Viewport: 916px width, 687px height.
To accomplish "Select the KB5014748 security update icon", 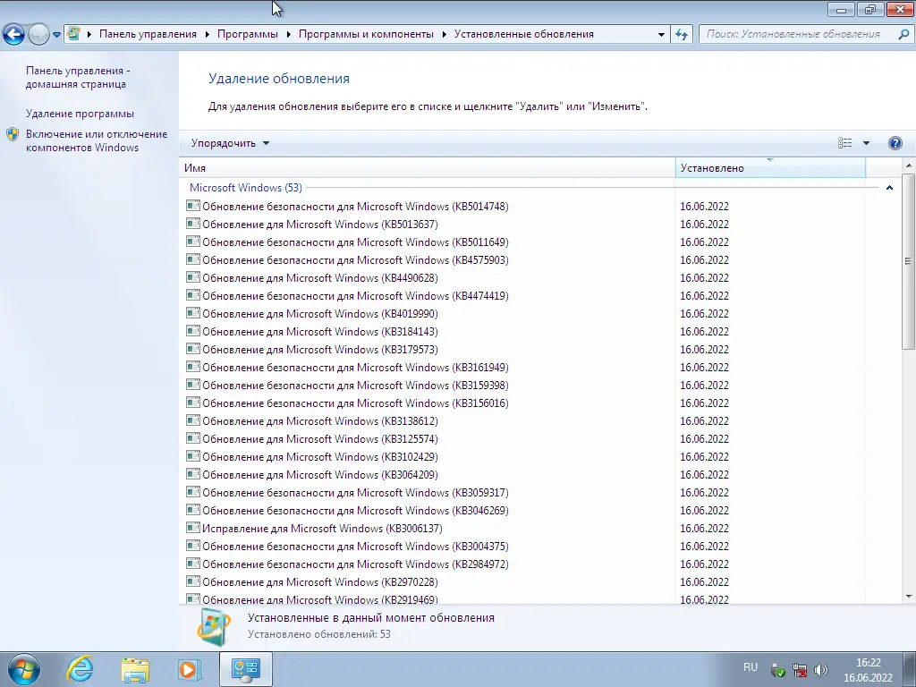I will [193, 206].
